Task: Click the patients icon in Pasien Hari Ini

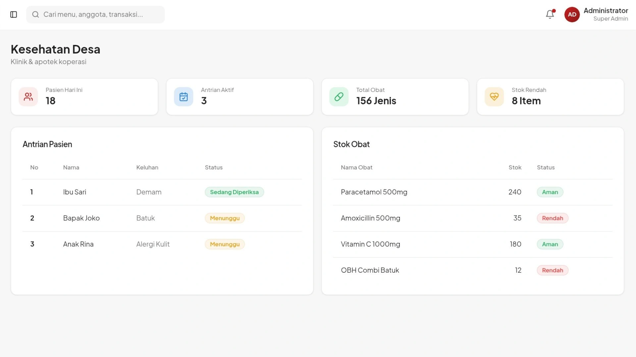Action: coord(28,97)
